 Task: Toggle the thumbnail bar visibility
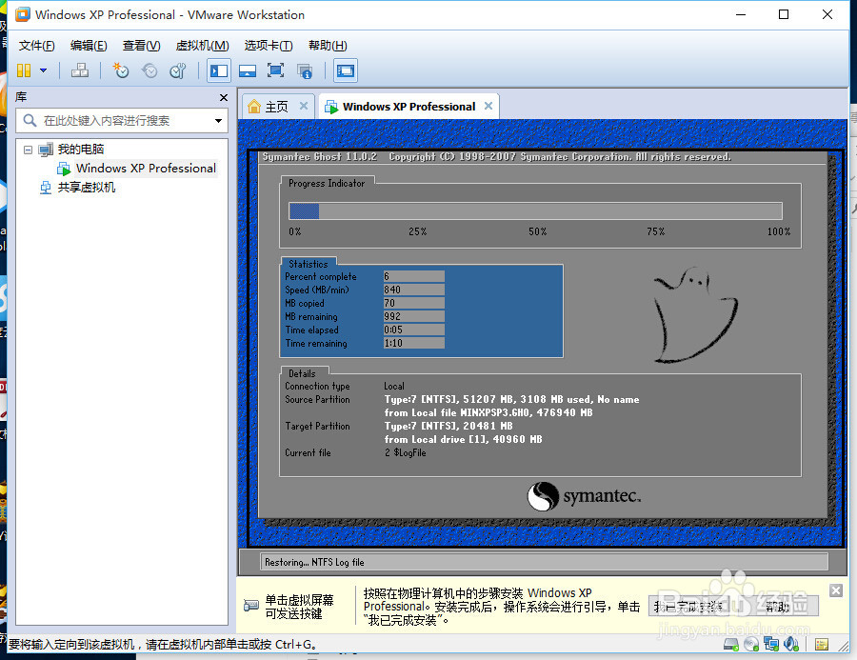tap(248, 70)
